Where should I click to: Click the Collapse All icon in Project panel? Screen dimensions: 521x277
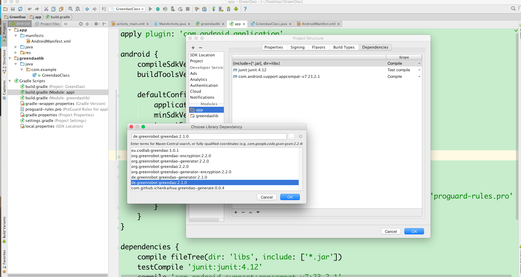click(x=87, y=24)
